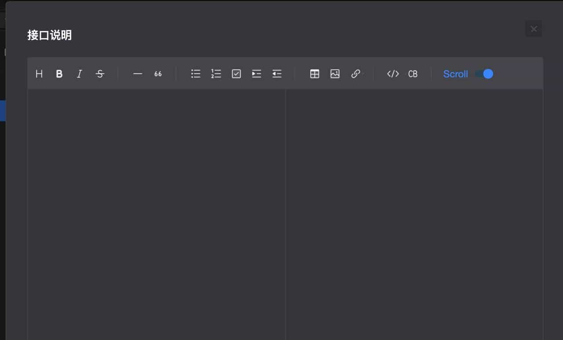Insert a horizontal line
Screen dimensions: 563x340
(x=138, y=74)
